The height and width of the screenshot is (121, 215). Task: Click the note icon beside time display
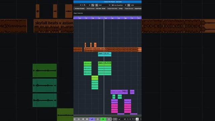[x=119, y=119]
